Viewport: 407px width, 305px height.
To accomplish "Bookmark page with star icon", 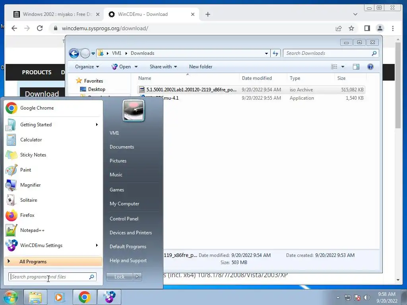I will [351, 28].
